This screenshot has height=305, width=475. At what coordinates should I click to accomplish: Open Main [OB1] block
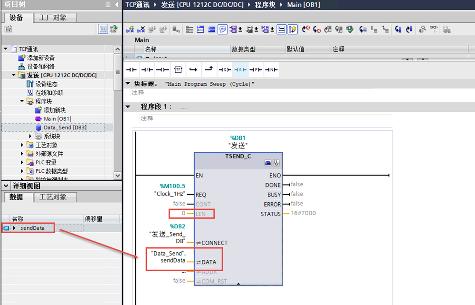click(x=57, y=119)
